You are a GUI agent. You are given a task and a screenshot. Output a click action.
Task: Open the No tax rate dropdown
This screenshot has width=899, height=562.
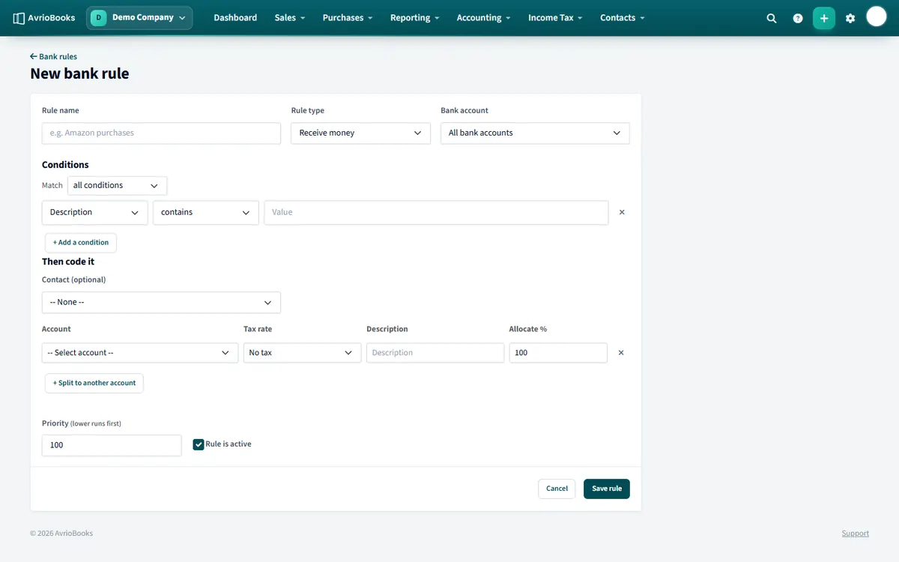[x=302, y=352]
